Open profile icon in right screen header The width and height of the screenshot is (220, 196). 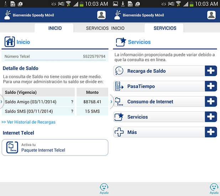pos(211,15)
